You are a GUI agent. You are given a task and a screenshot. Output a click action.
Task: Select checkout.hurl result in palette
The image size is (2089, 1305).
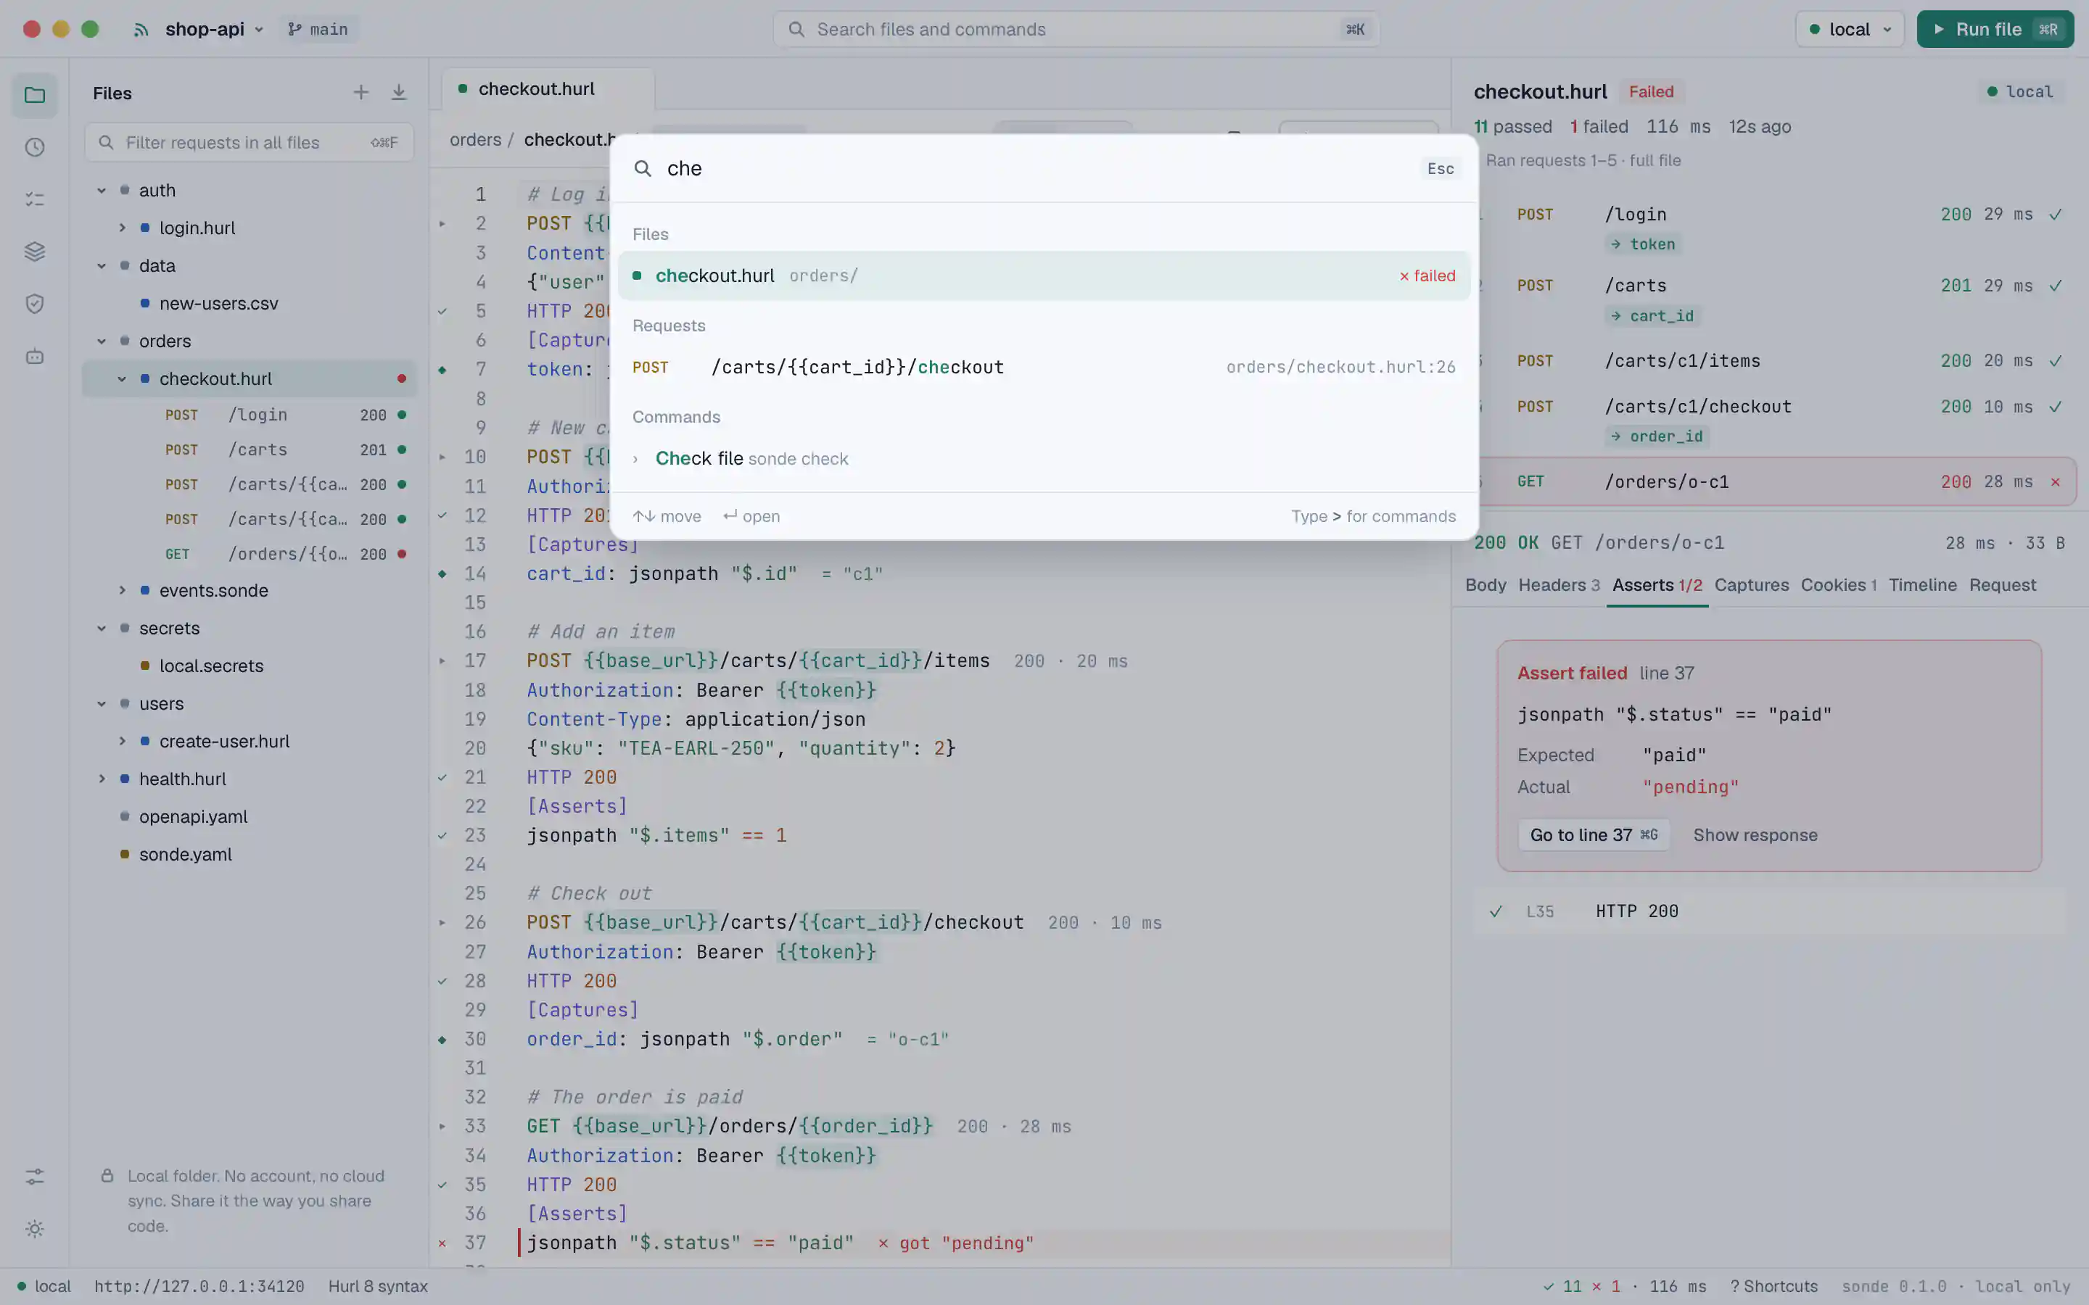[1044, 275]
